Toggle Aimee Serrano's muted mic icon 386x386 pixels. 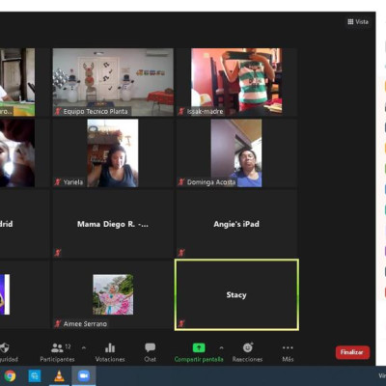[58, 323]
